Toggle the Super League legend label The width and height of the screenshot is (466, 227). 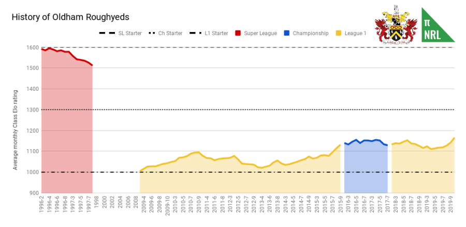pos(261,33)
